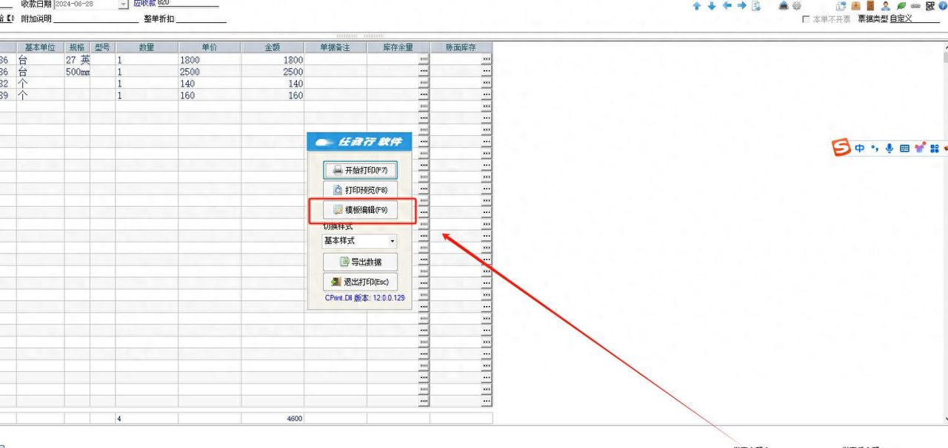Screen dimensions: 948x448
Task: Click the 单据备注 column header
Action: point(336,47)
